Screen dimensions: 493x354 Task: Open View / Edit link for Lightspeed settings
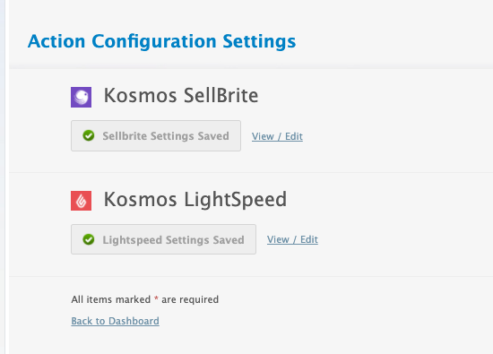pos(292,239)
